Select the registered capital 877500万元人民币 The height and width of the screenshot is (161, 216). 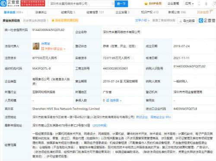pyautogui.click(x=44, y=58)
